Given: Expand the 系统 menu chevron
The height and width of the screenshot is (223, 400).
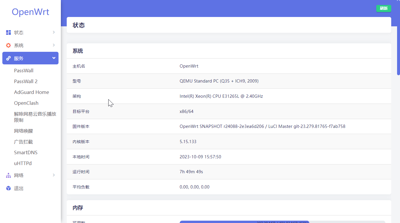Looking at the screenshot, I should click(54, 45).
